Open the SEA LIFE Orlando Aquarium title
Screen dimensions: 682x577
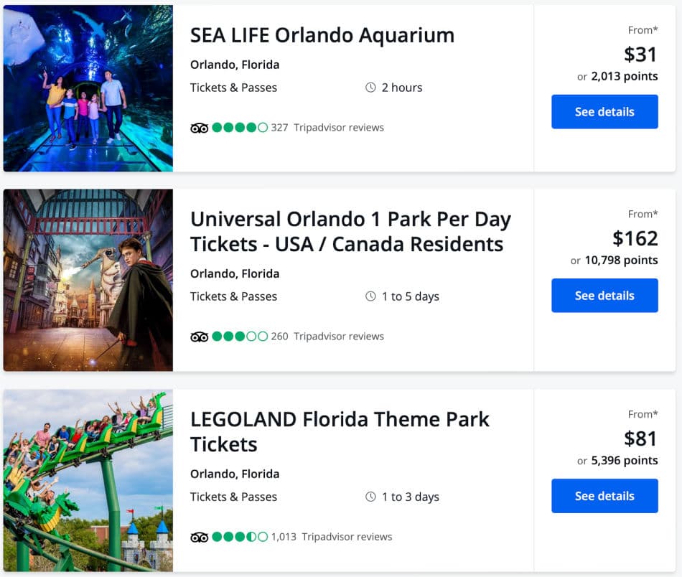coord(322,35)
